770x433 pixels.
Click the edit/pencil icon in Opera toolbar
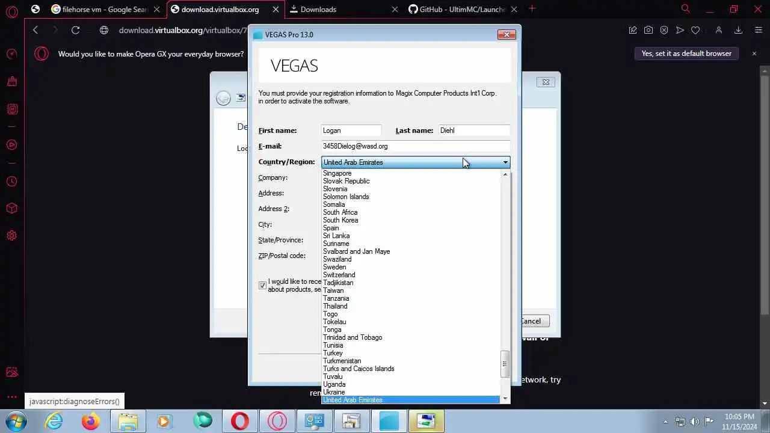[x=633, y=30]
